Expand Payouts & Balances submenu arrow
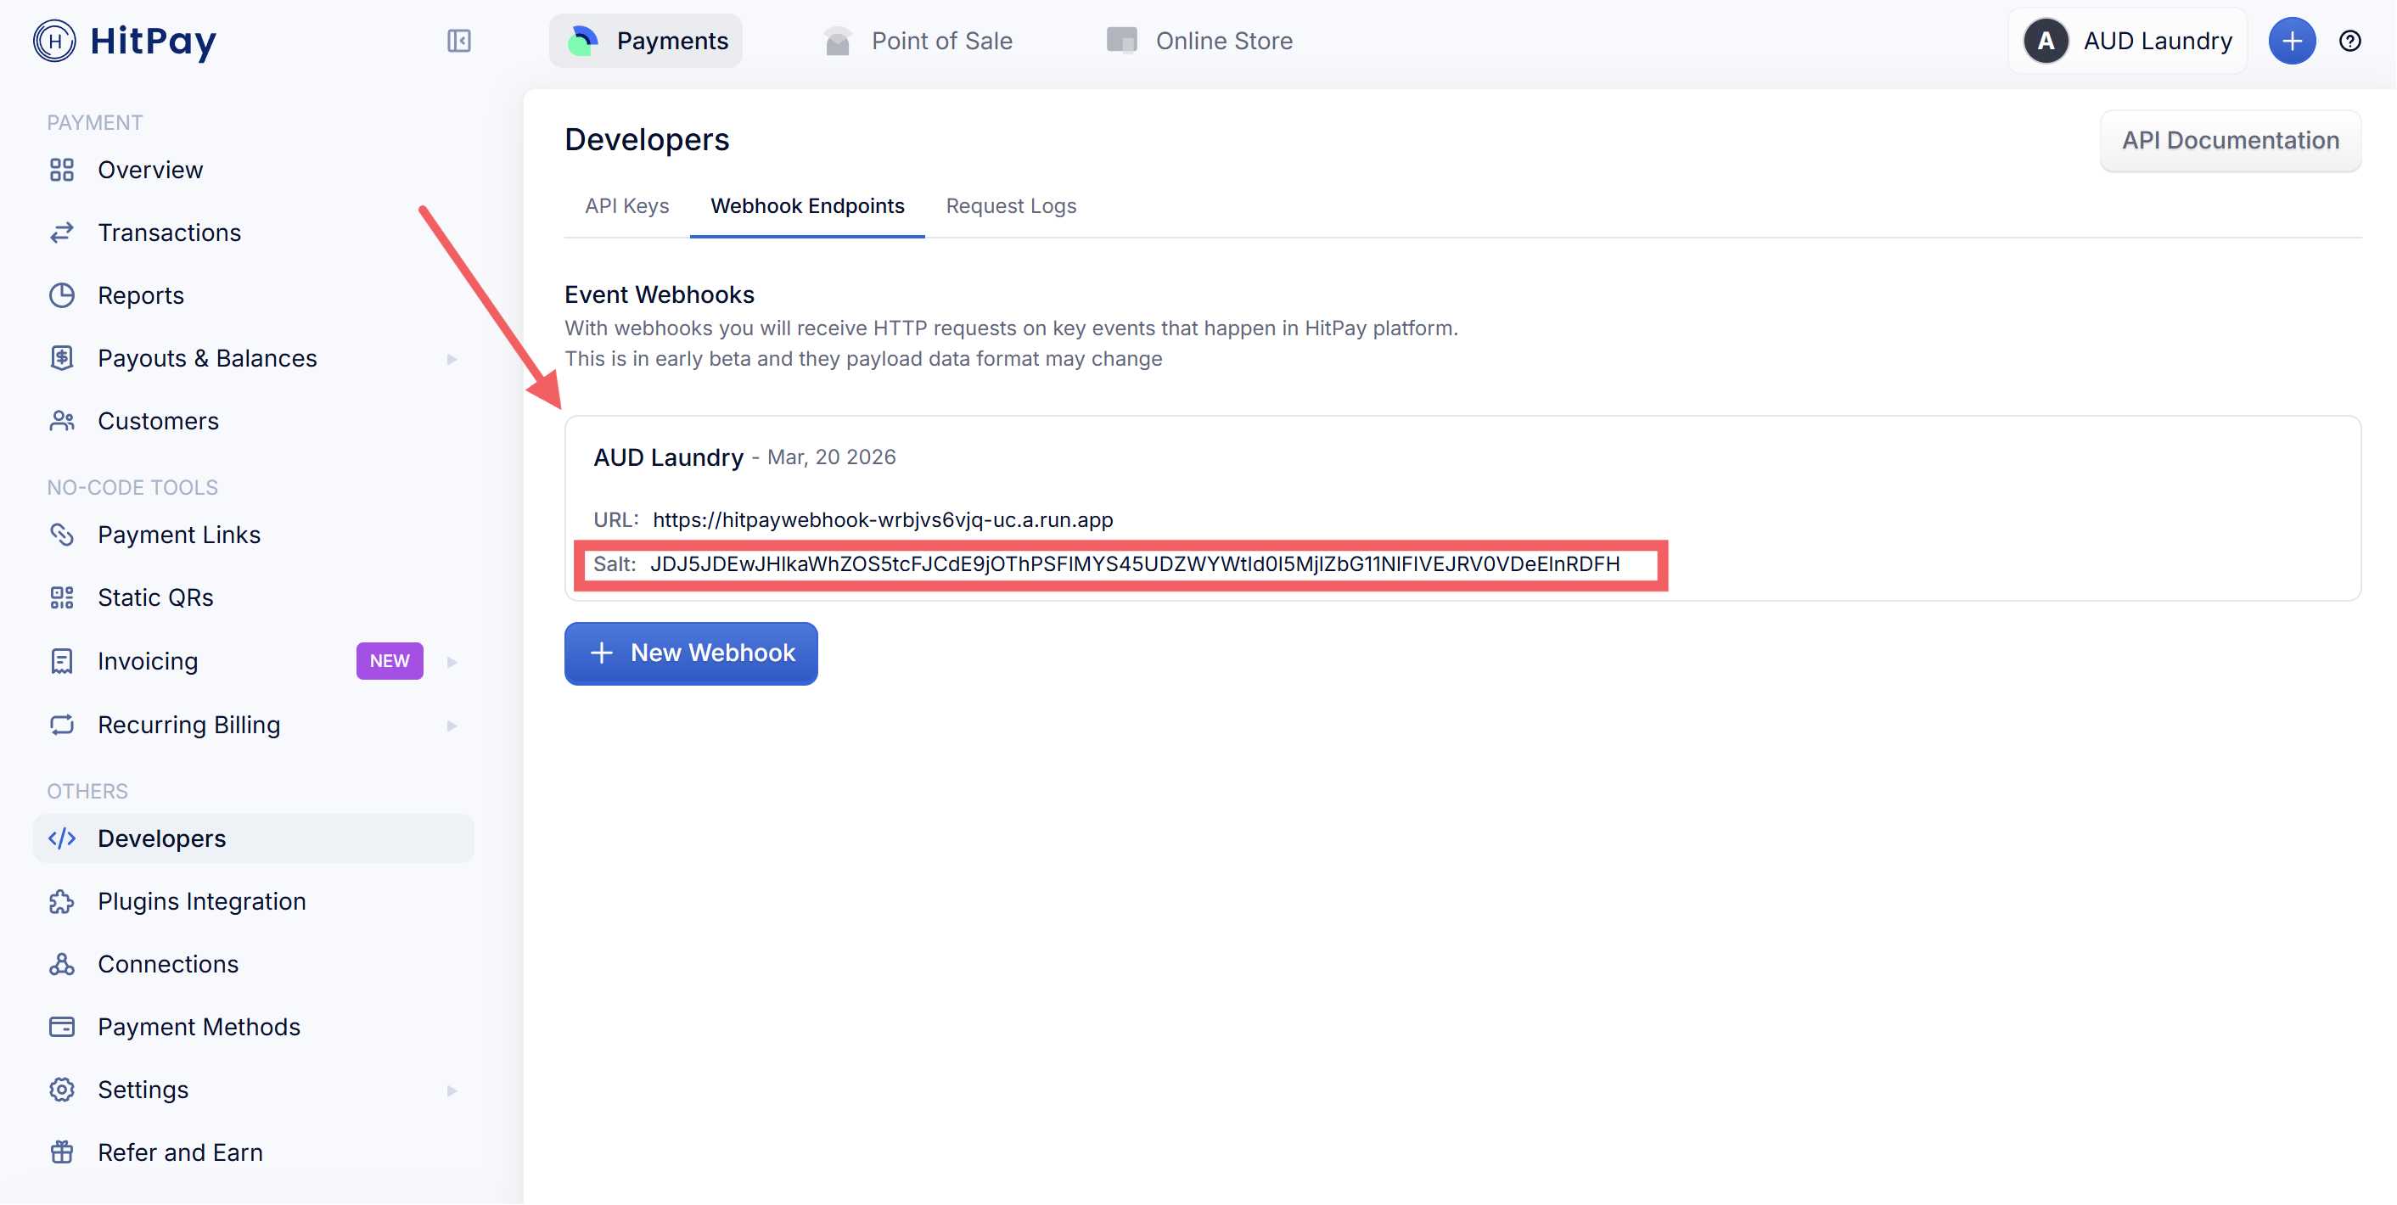This screenshot has width=2397, height=1205. pyautogui.click(x=452, y=358)
